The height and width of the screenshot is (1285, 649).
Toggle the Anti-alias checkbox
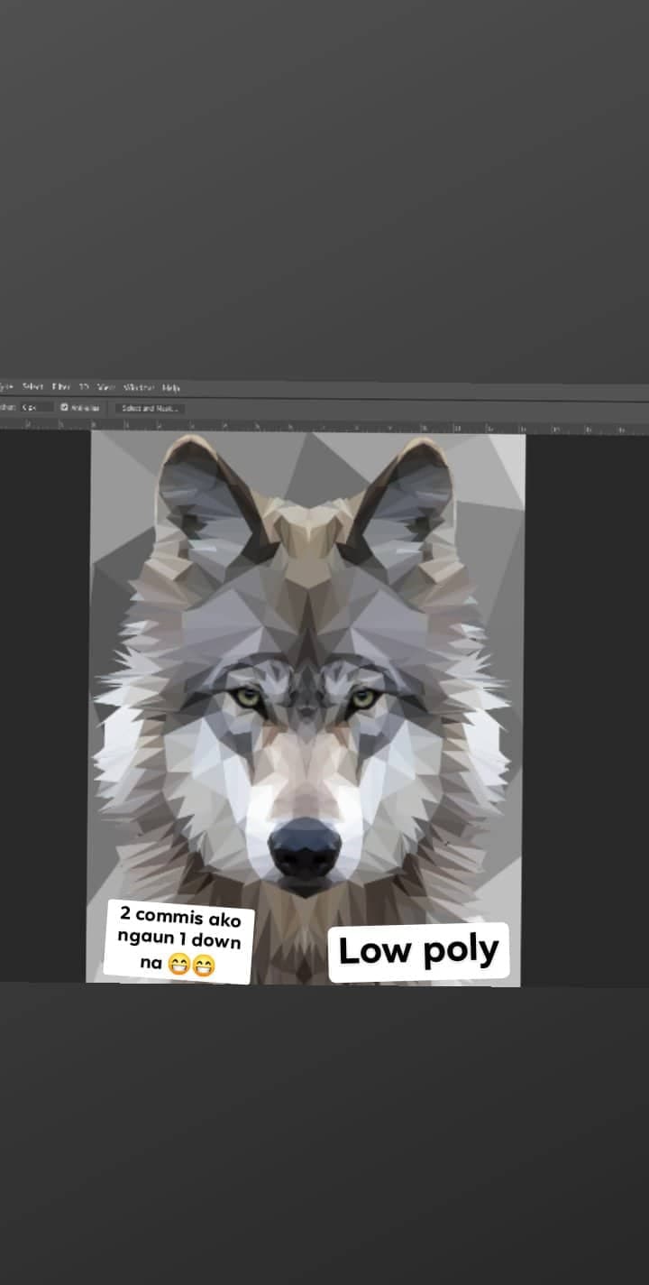coord(64,408)
